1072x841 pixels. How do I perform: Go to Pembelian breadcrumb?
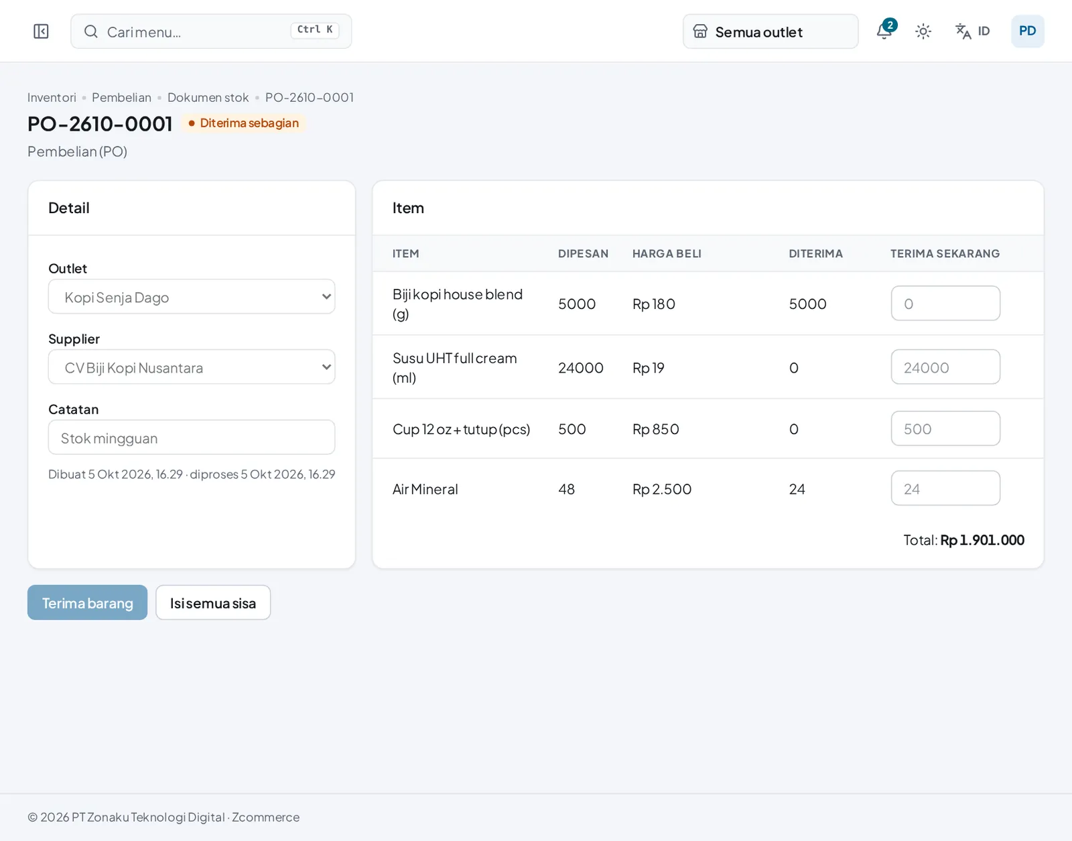click(x=121, y=98)
